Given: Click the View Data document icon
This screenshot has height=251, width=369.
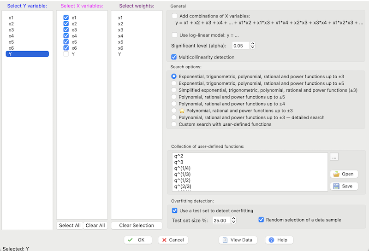Looking at the screenshot, I should pyautogui.click(x=225, y=240).
